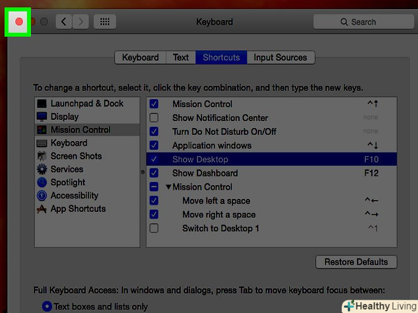This screenshot has height=313, width=418.
Task: Select the Accessibility category icon
Action: coord(42,196)
